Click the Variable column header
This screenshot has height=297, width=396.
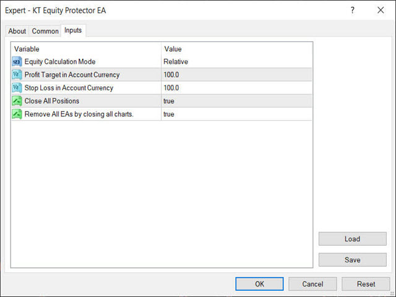(x=86, y=49)
